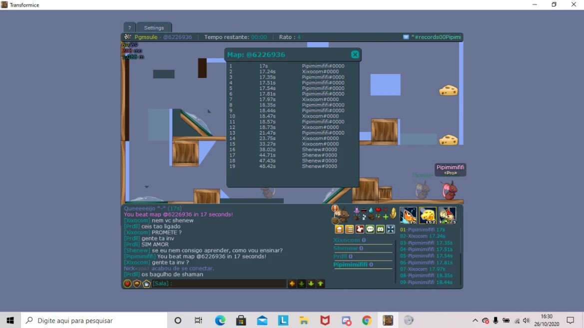Trigger the laughing mouth emote

click(364, 210)
